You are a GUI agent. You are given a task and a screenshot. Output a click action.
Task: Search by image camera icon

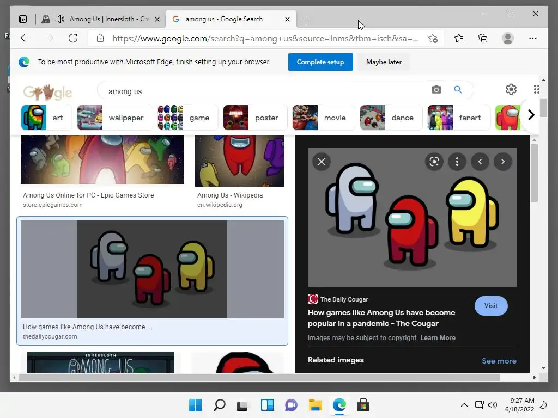[436, 90]
